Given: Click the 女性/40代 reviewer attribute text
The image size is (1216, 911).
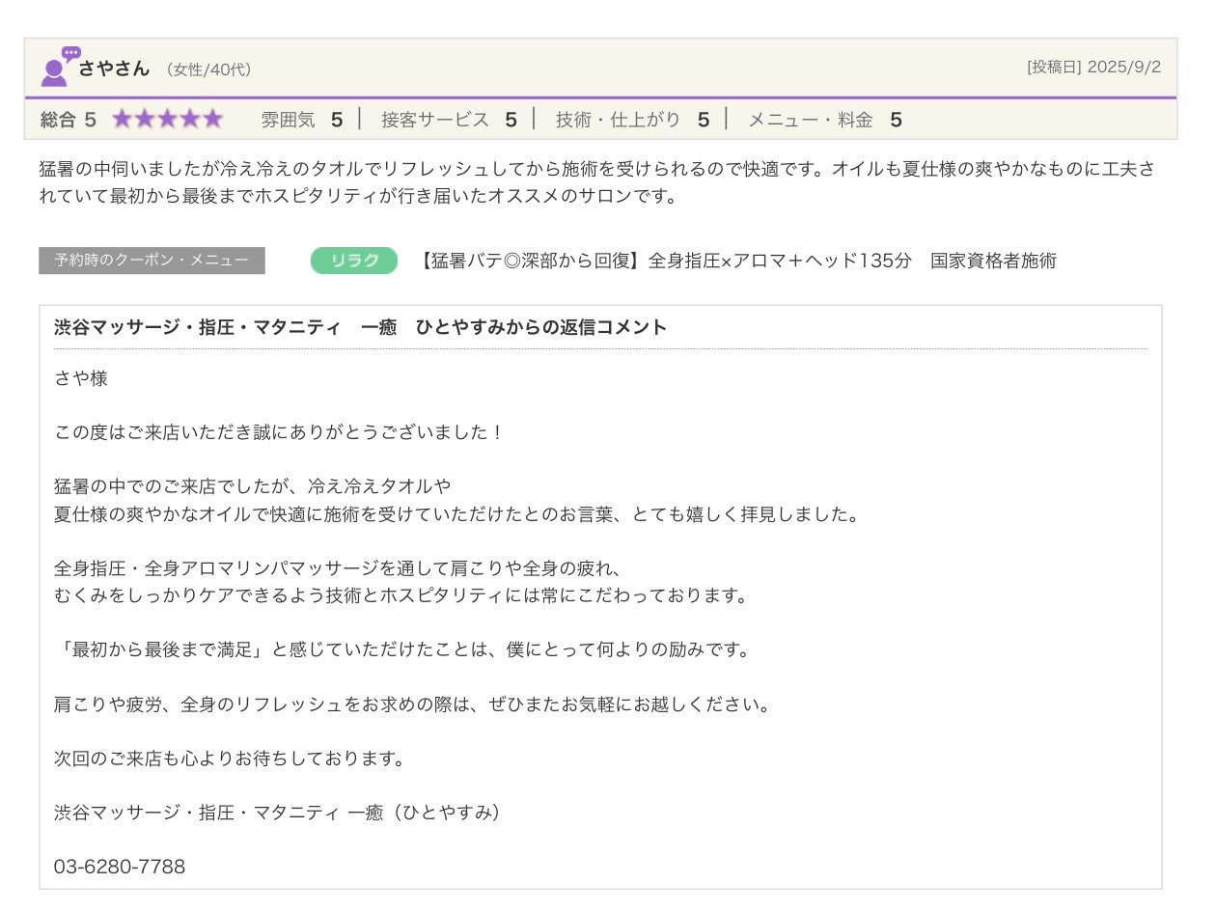Looking at the screenshot, I should pos(208,69).
